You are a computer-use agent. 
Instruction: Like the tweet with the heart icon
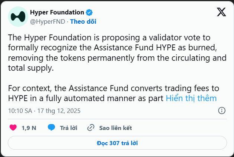tap(13, 128)
